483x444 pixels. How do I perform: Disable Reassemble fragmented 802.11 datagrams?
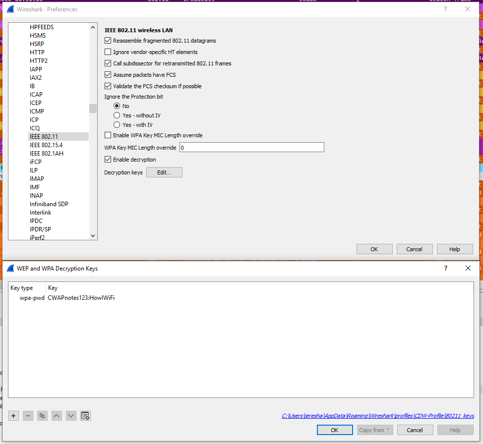[108, 41]
